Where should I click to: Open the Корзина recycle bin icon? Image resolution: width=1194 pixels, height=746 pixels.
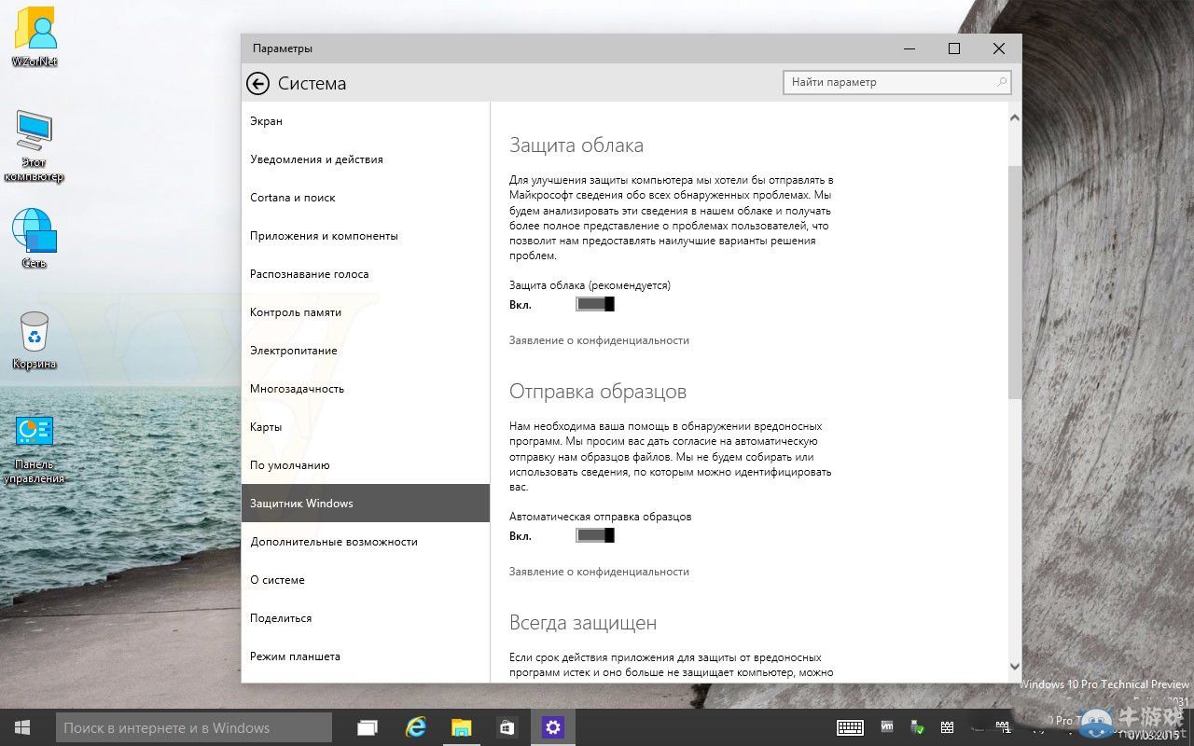35,340
